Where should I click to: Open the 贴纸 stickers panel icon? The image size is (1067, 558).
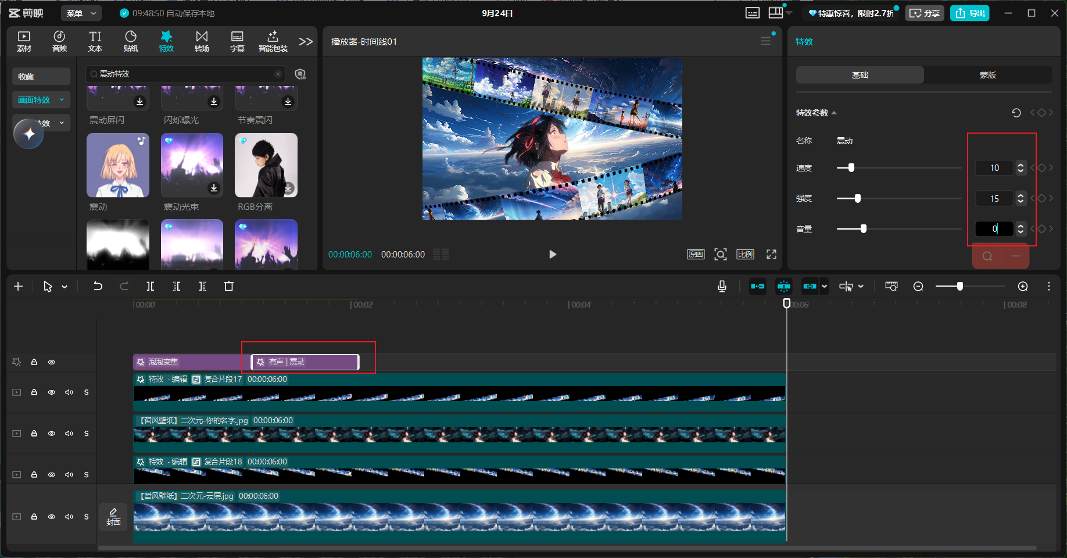131,41
